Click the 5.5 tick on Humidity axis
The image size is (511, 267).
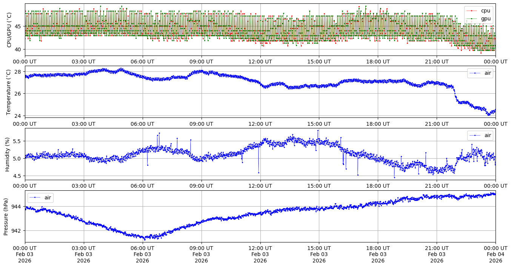(x=17, y=141)
